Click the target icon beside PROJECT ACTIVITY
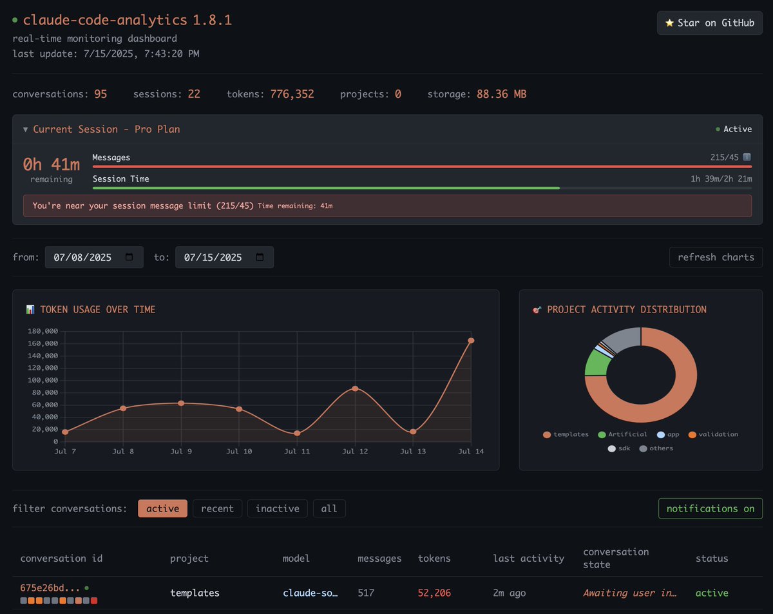 coord(537,309)
